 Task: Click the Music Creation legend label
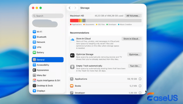[x=126, y=24]
